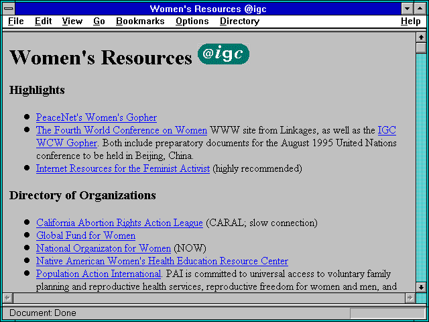Open the Bookmarks menu
Image resolution: width=429 pixels, height=322 pixels.
coord(140,21)
